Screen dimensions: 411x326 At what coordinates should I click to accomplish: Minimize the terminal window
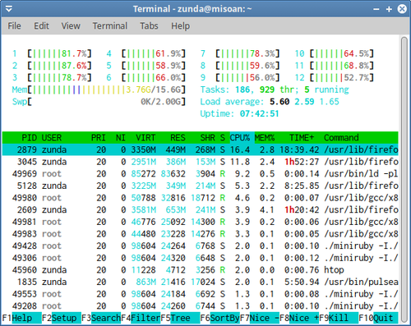(x=376, y=9)
